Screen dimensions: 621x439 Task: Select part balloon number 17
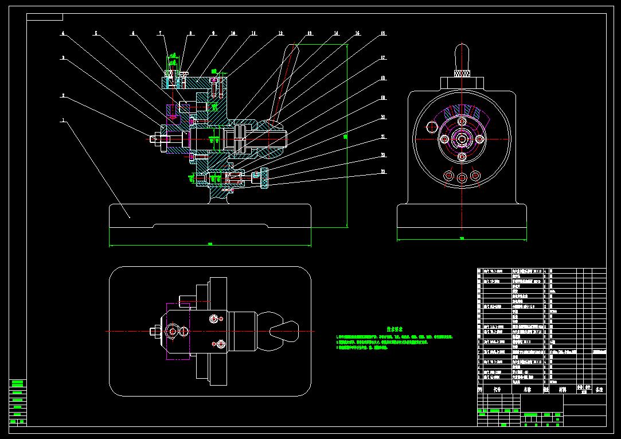click(383, 58)
